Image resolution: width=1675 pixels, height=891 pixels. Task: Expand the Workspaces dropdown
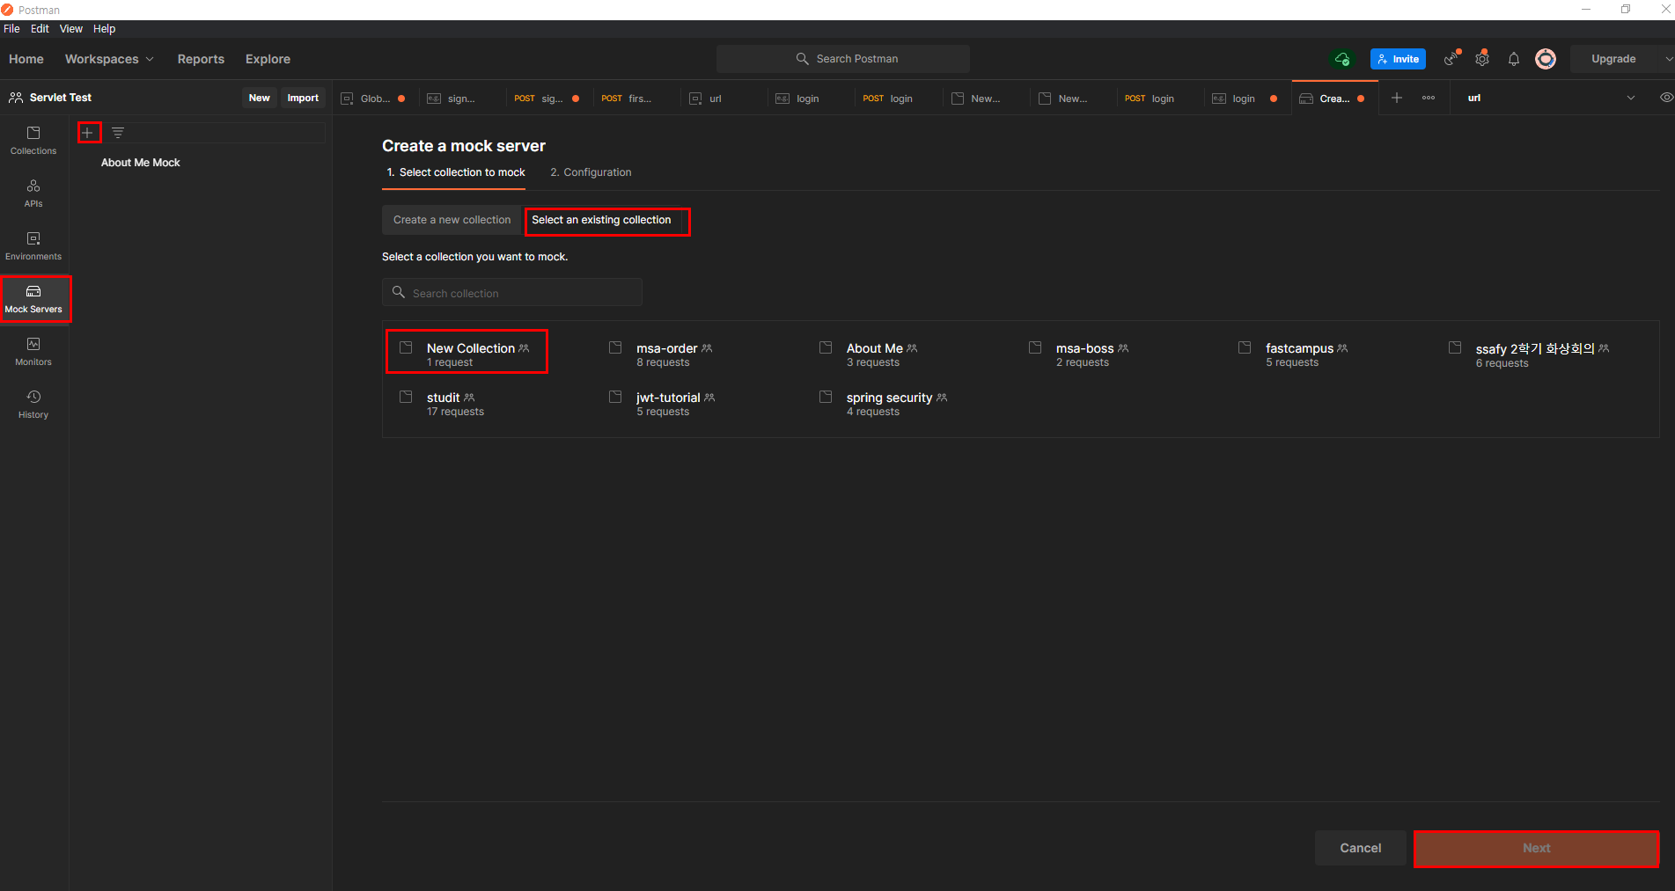tap(109, 59)
